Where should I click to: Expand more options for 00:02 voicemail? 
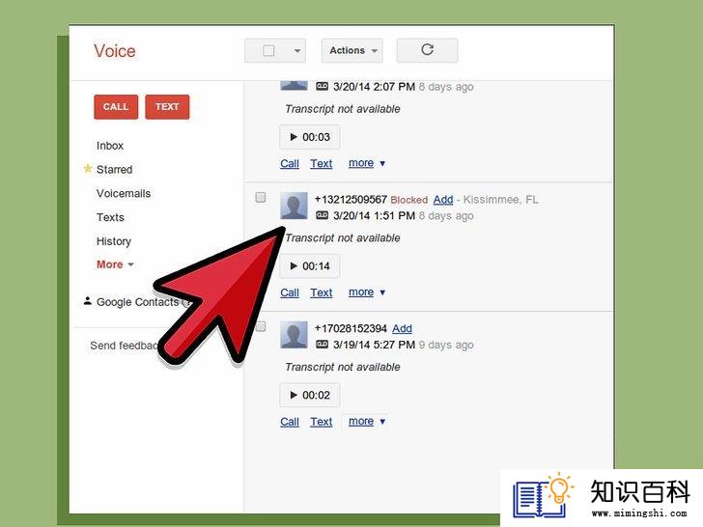(x=366, y=421)
